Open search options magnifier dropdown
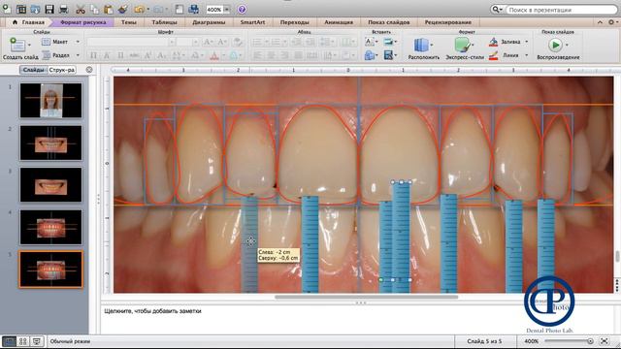 click(497, 9)
